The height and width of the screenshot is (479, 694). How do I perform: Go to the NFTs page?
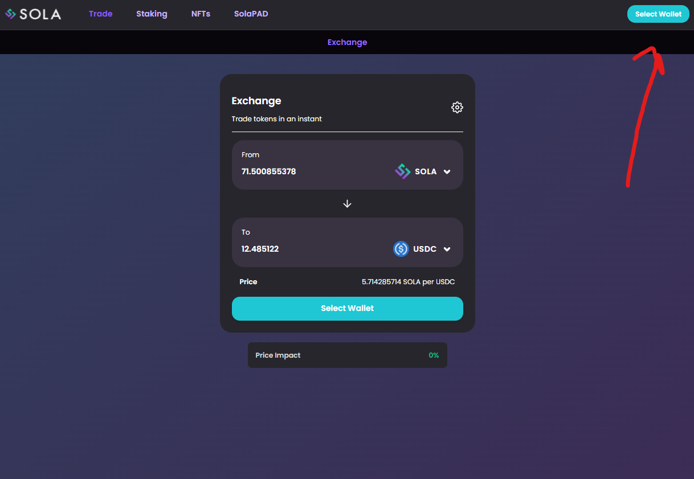[201, 14]
